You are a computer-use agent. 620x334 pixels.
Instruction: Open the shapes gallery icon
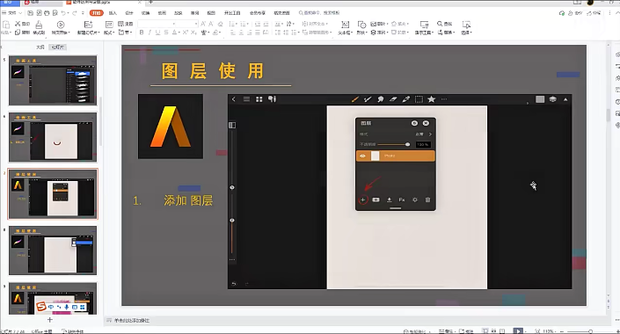click(x=361, y=25)
